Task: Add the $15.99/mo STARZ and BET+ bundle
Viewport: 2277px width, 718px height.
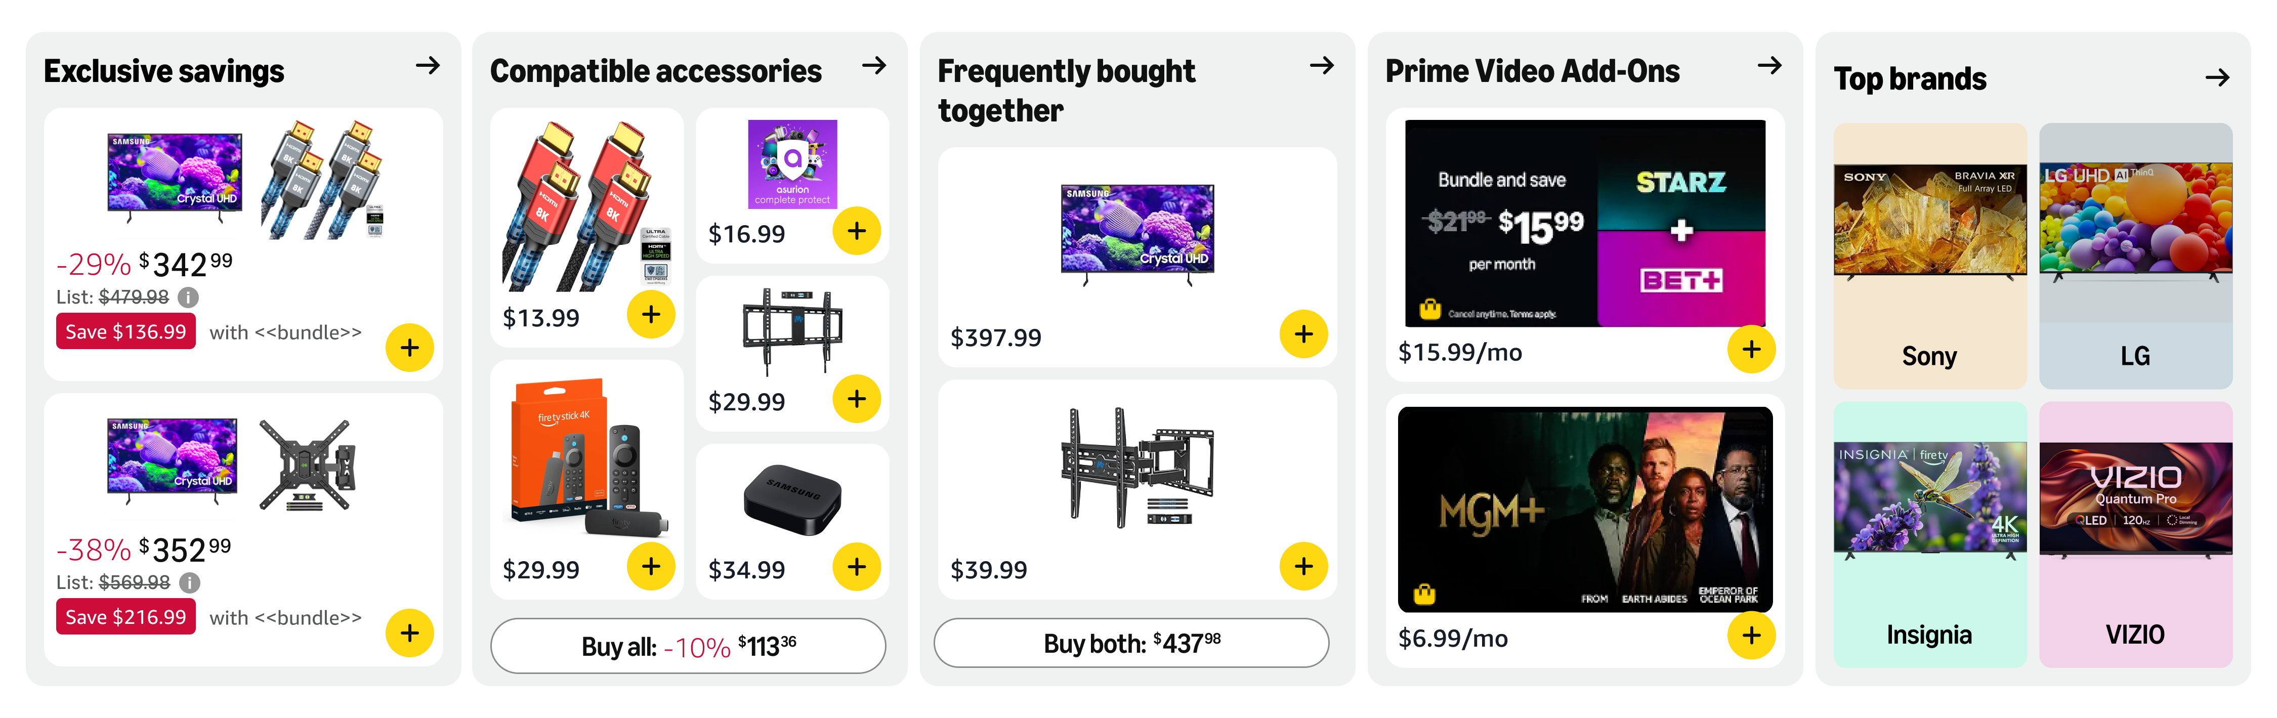Action: point(1751,349)
